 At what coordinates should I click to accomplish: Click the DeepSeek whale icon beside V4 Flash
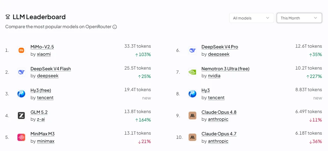click(21, 72)
